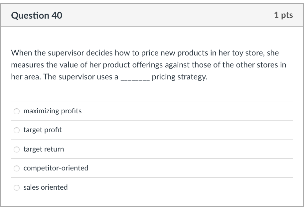The height and width of the screenshot is (208, 306).
Task: Select the competitor-oriented radio button
Action: pos(17,168)
